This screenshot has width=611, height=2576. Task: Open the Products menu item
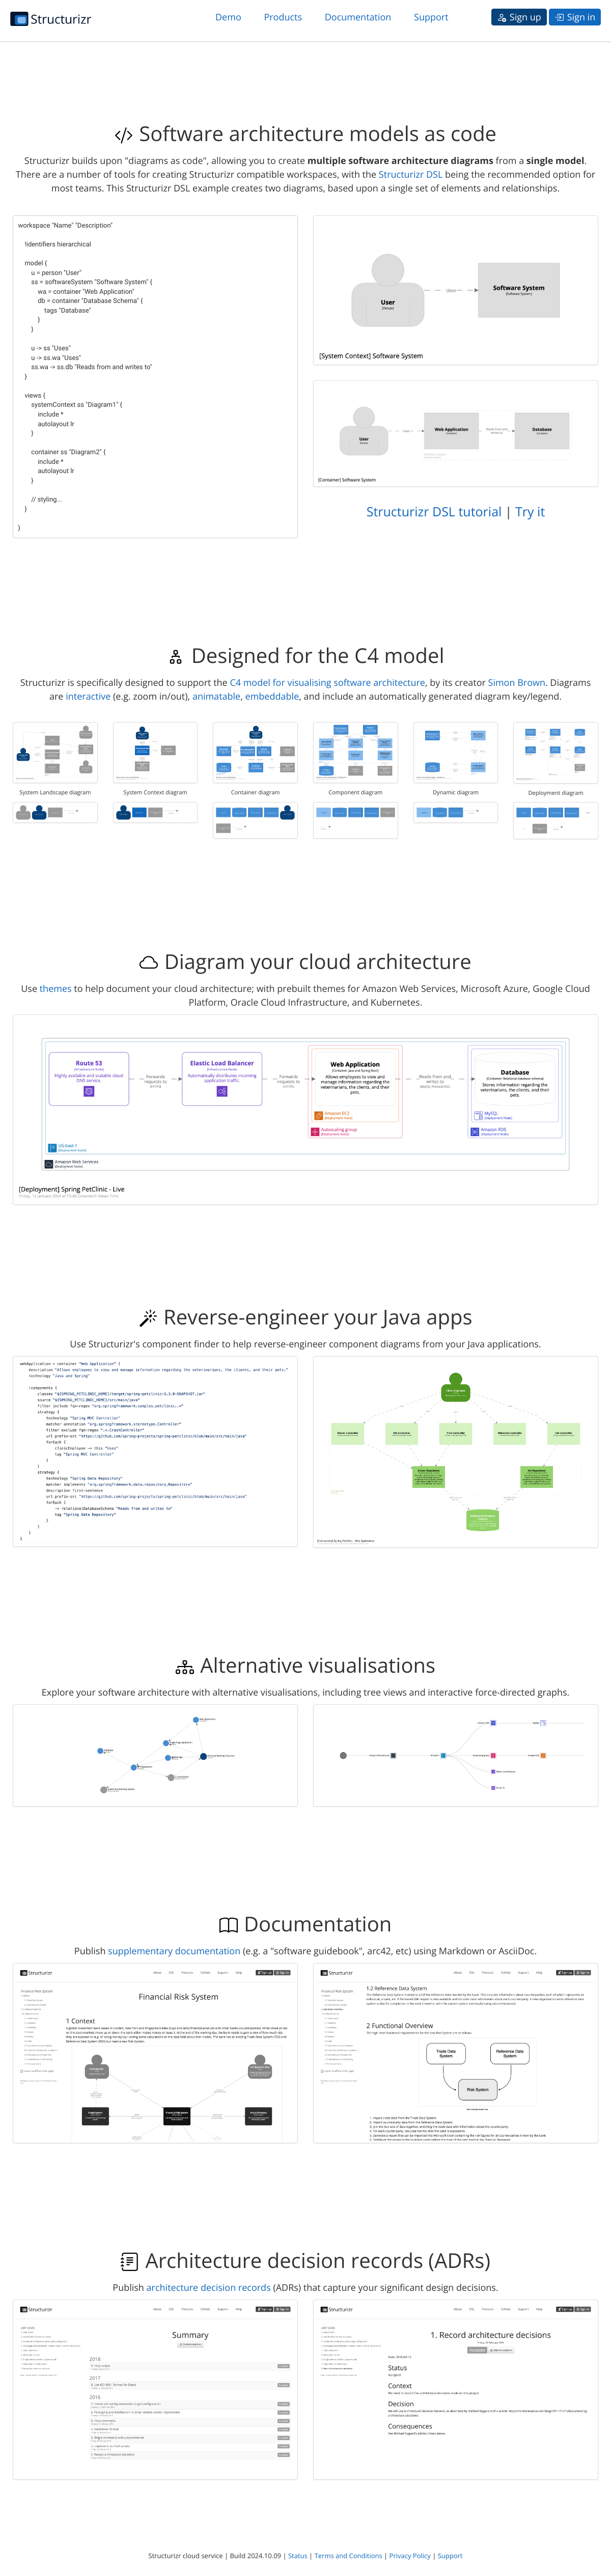pos(283,17)
